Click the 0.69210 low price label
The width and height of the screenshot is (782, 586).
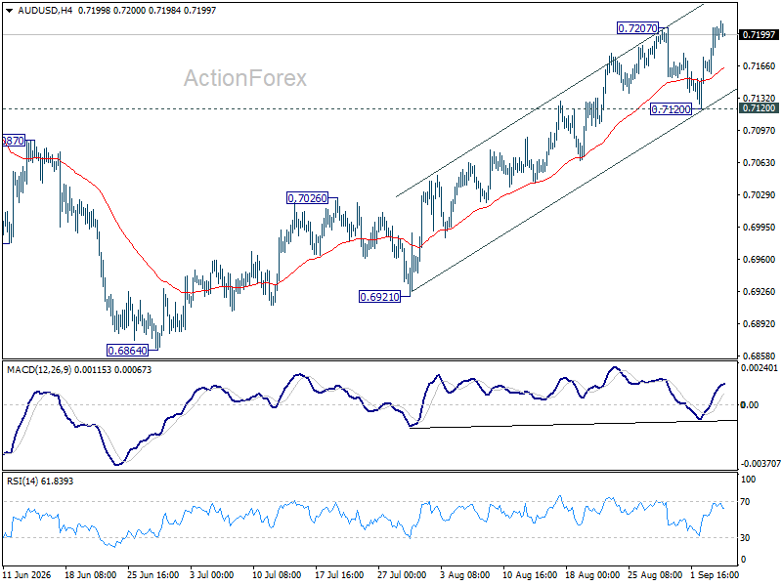(379, 297)
